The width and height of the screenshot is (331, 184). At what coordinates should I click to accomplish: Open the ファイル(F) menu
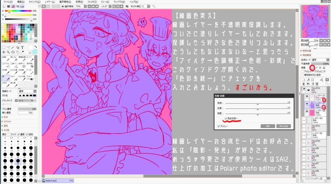pyautogui.click(x=8, y=2)
